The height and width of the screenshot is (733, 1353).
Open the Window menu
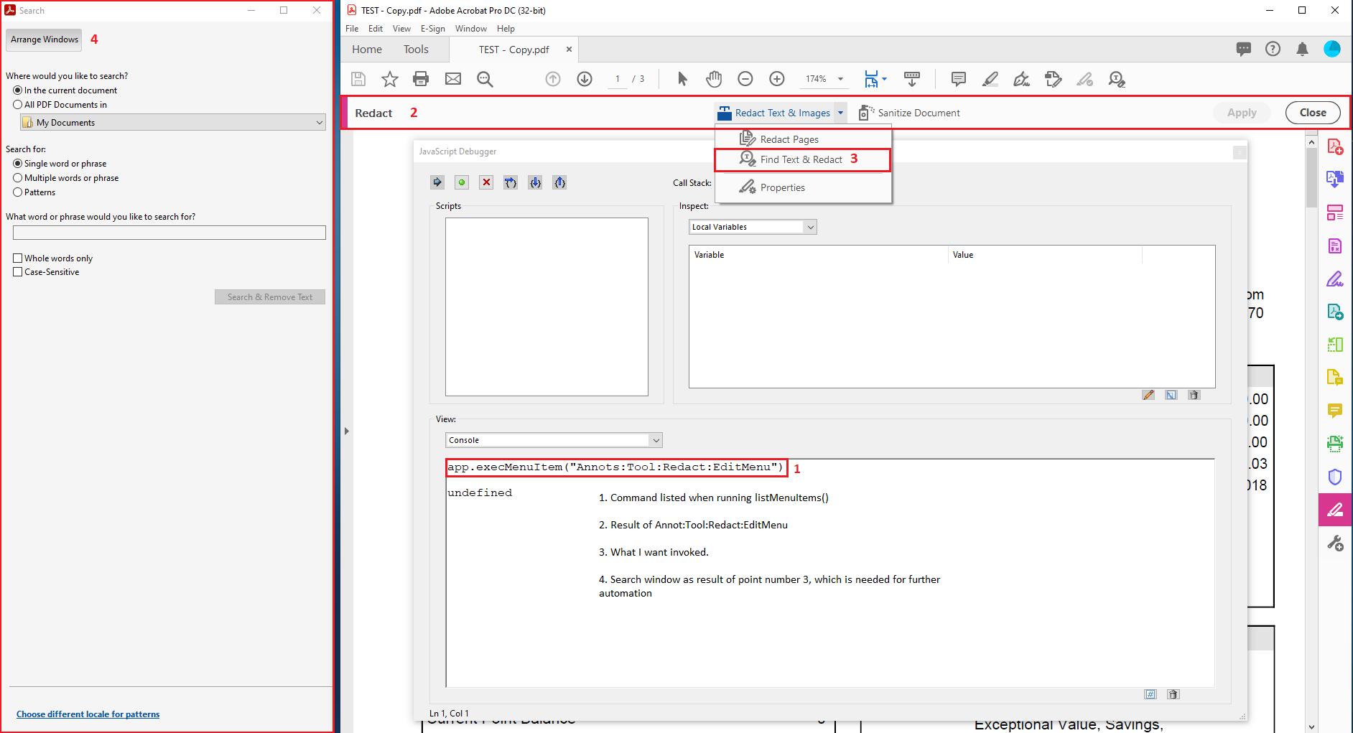[471, 29]
